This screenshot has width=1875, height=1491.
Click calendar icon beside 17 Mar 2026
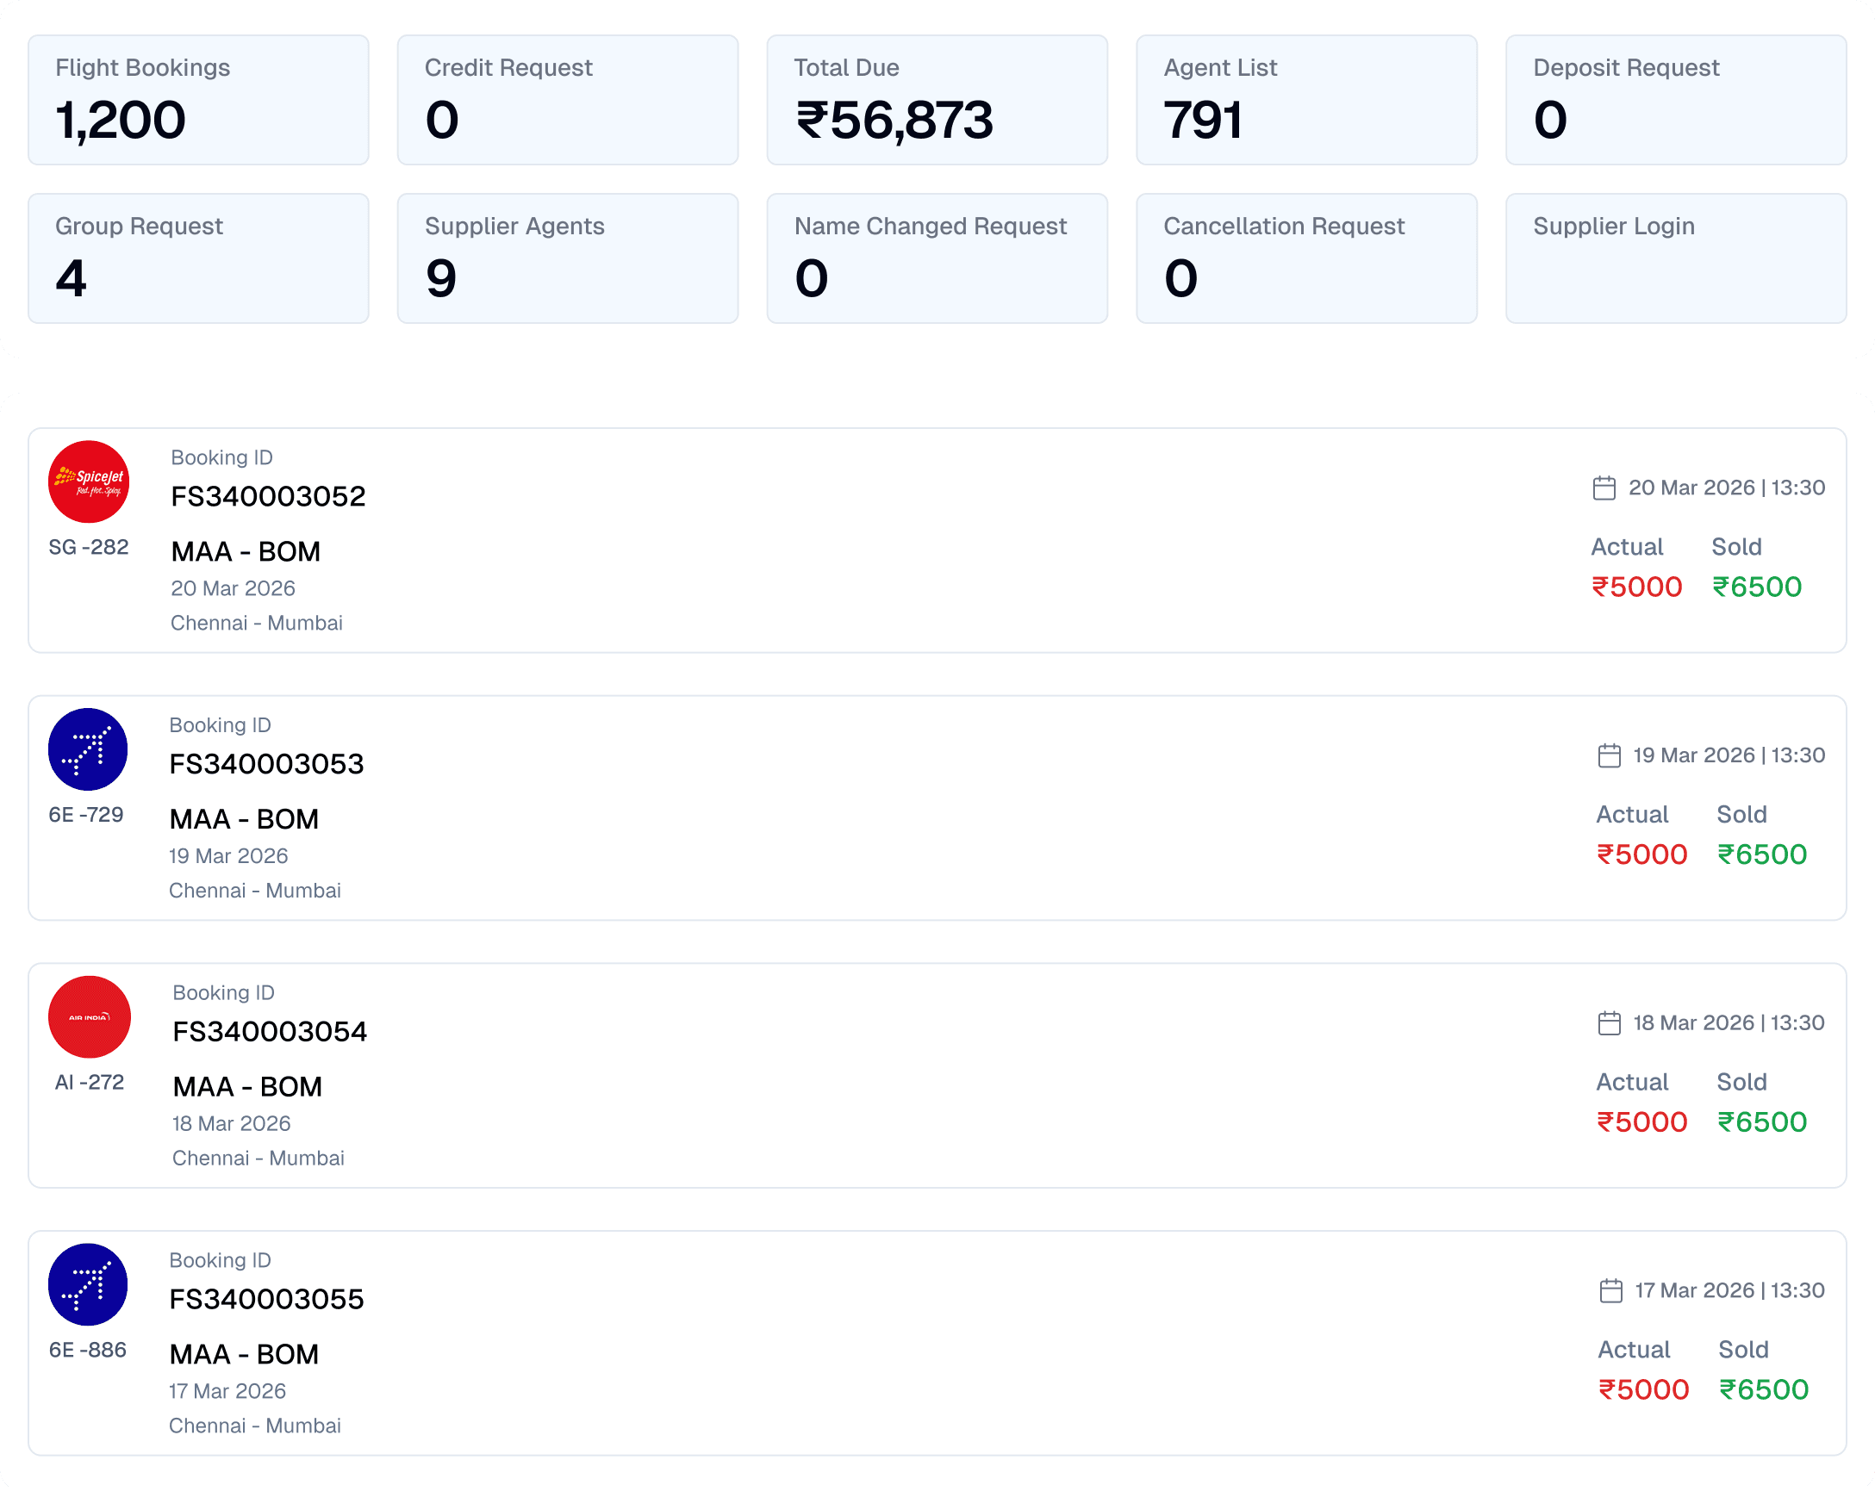point(1611,1291)
